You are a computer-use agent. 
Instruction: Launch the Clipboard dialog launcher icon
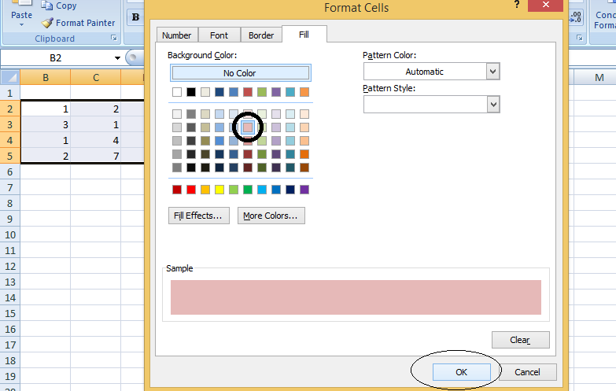(x=114, y=38)
